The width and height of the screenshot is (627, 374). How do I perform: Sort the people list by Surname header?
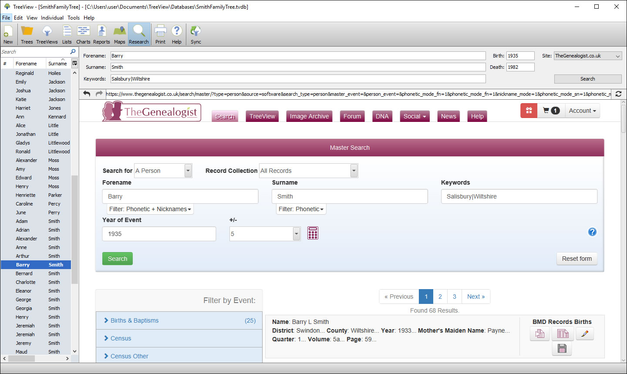coord(57,64)
